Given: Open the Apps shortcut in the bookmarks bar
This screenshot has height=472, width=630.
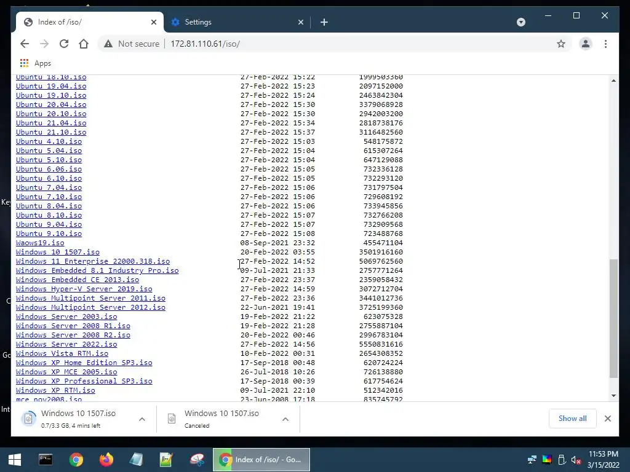Looking at the screenshot, I should point(35,63).
